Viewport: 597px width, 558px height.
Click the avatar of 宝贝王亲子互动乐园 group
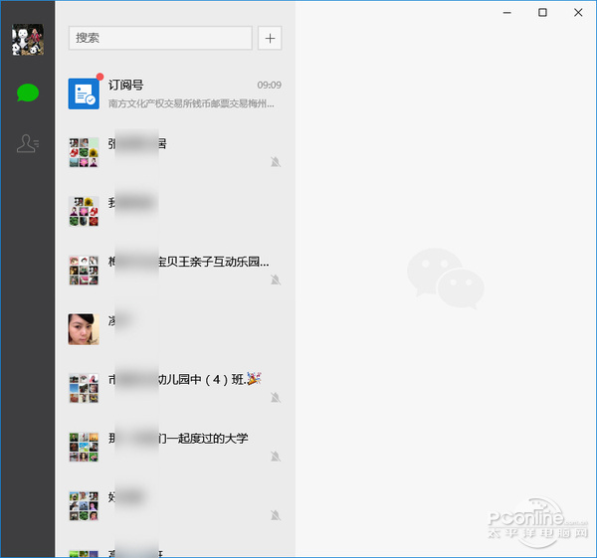pyautogui.click(x=84, y=271)
